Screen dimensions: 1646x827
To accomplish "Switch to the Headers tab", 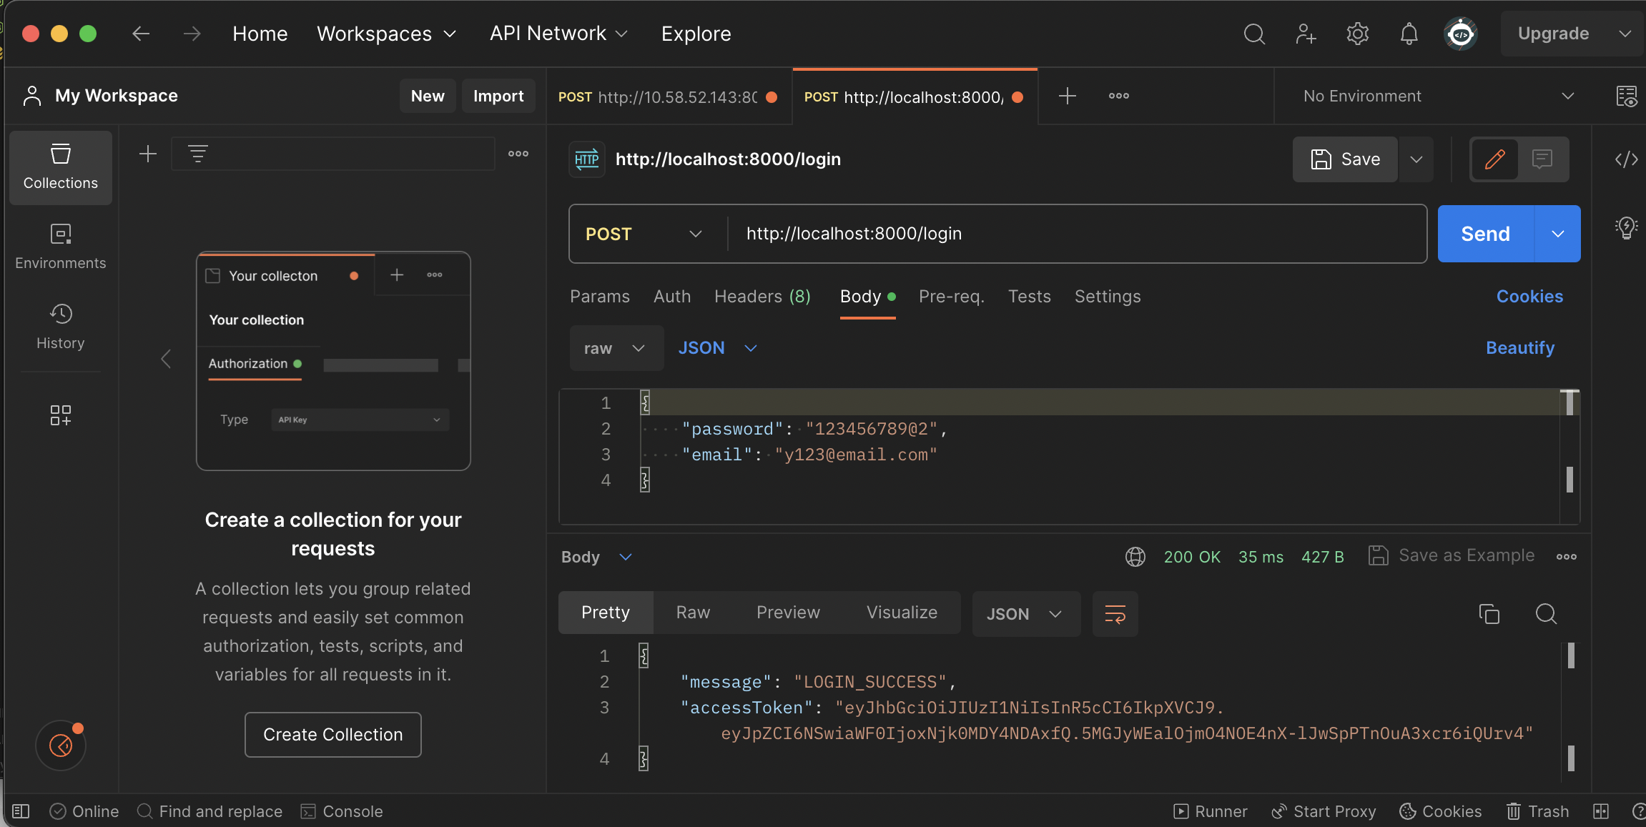I will pyautogui.click(x=762, y=297).
